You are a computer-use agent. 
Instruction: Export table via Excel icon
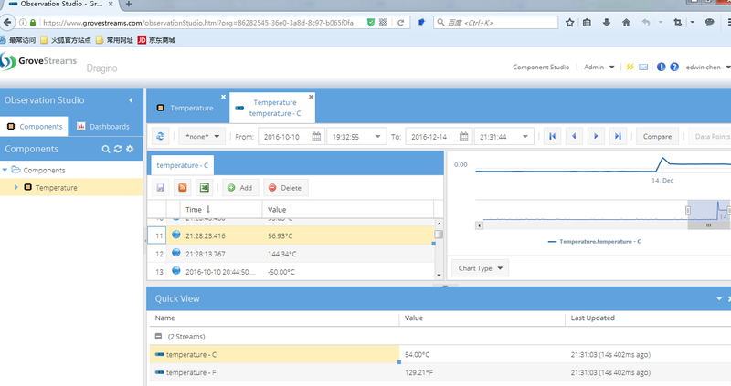click(204, 188)
